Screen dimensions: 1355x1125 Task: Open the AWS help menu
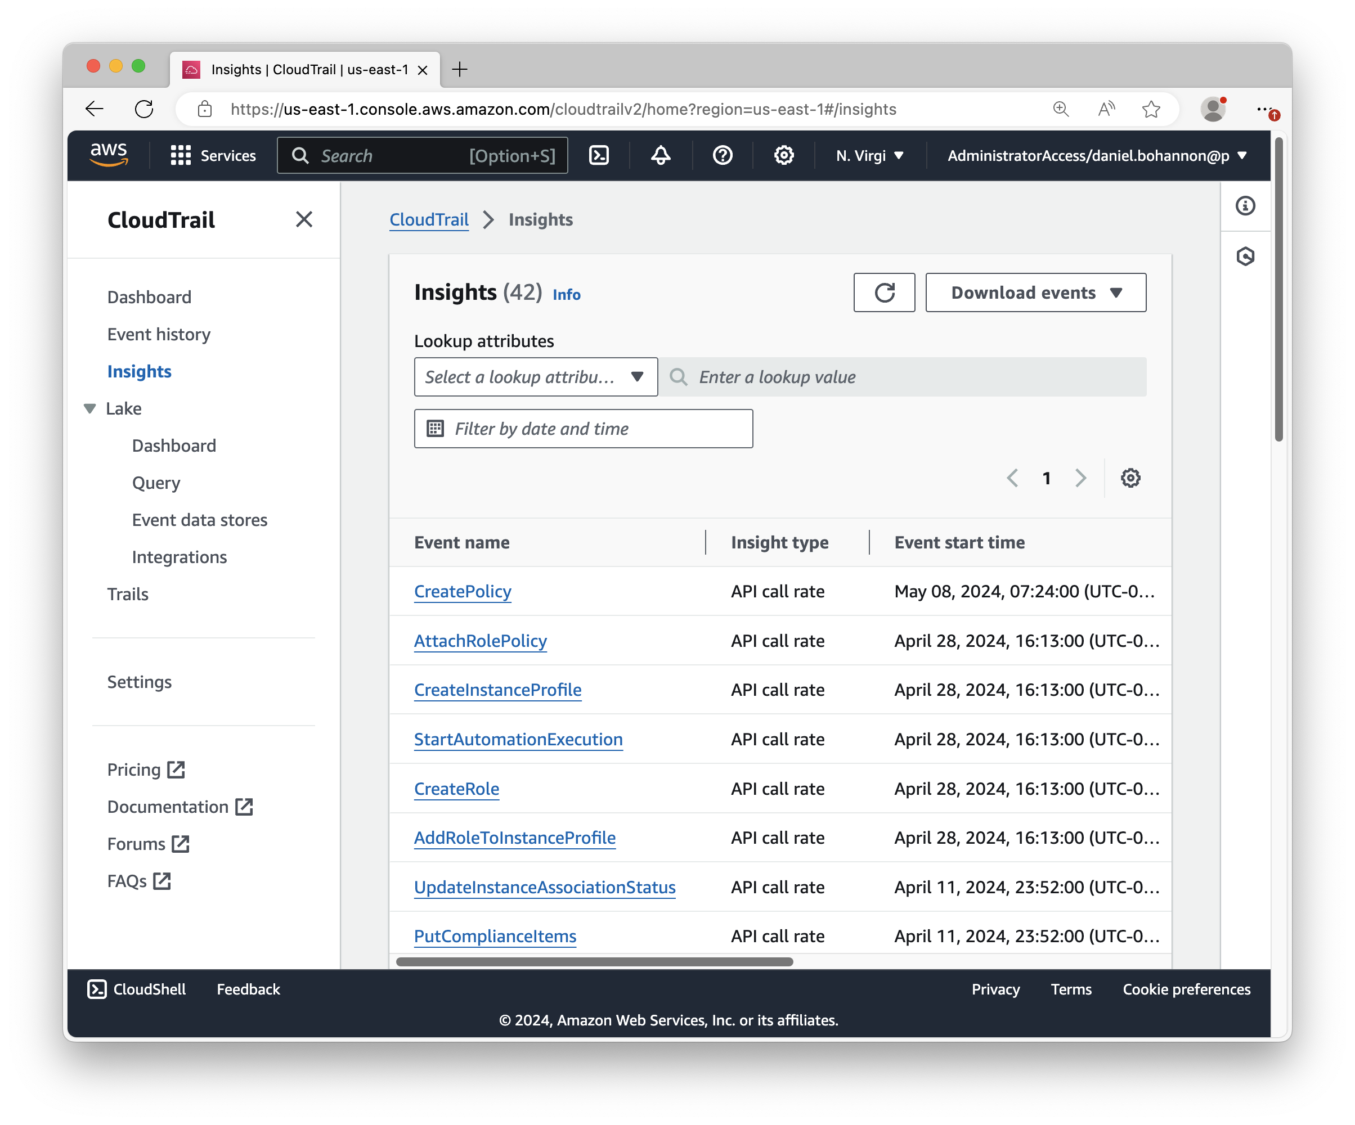point(722,155)
